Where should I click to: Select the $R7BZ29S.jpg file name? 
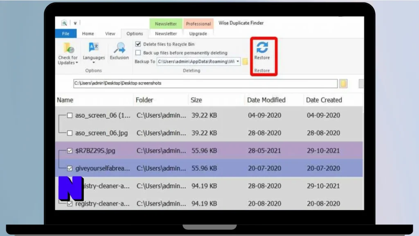point(95,151)
